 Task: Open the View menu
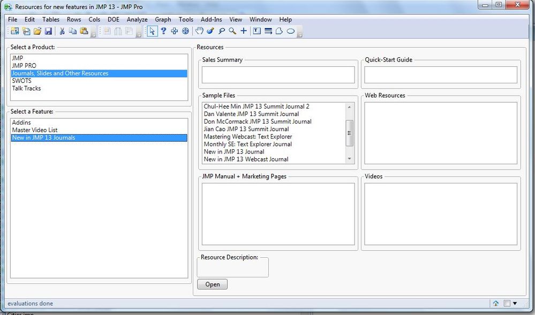click(x=236, y=19)
